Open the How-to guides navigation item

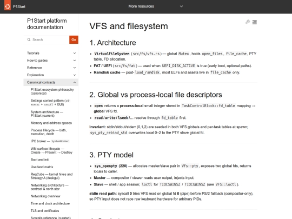click(37, 61)
